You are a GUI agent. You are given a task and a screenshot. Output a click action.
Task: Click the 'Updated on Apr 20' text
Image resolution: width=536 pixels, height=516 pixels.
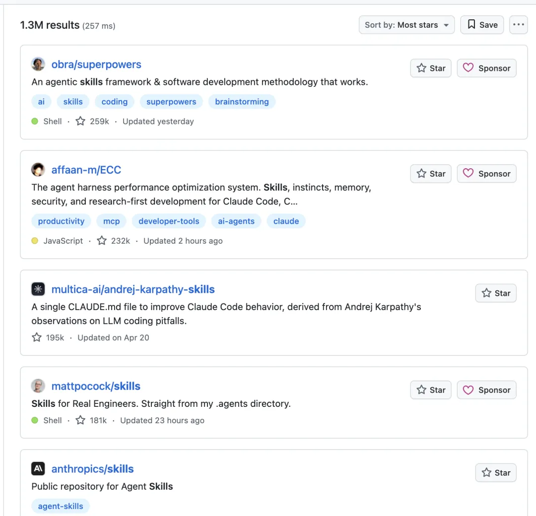[x=113, y=337]
